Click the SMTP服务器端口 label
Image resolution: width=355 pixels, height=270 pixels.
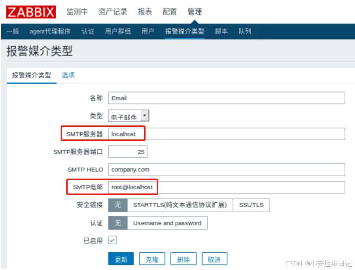78,152
